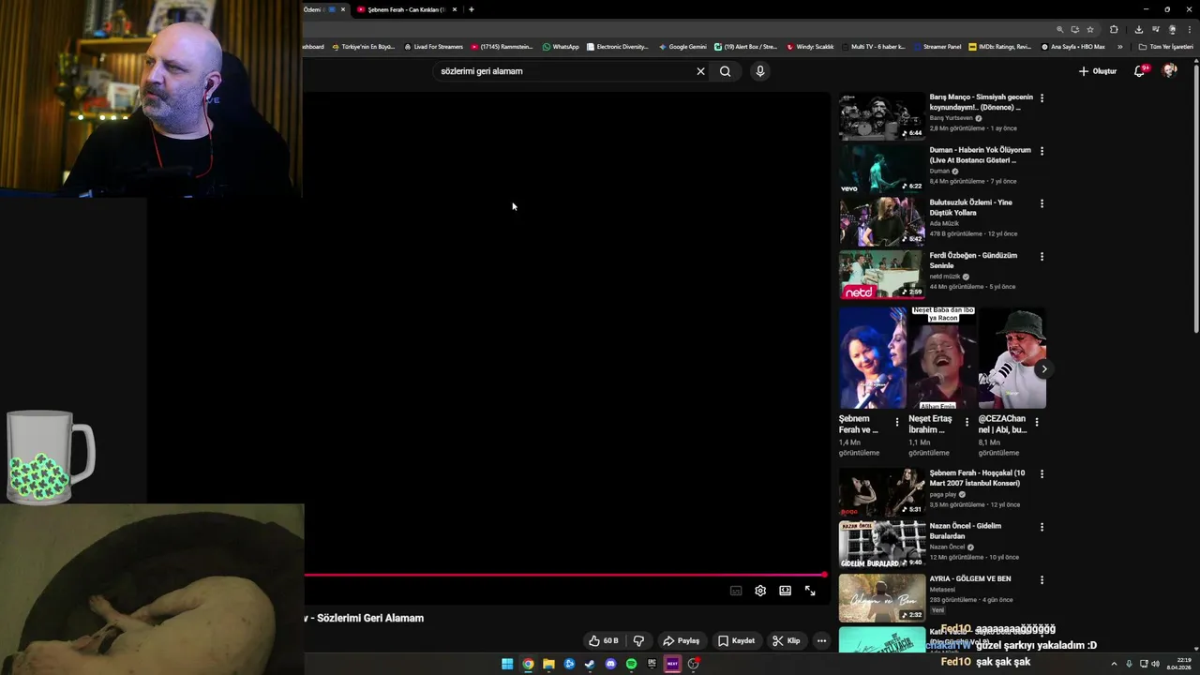Enter fullscreen in the video player

(x=810, y=591)
